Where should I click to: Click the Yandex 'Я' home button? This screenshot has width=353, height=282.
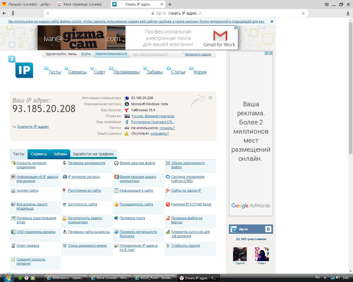click(13, 13)
